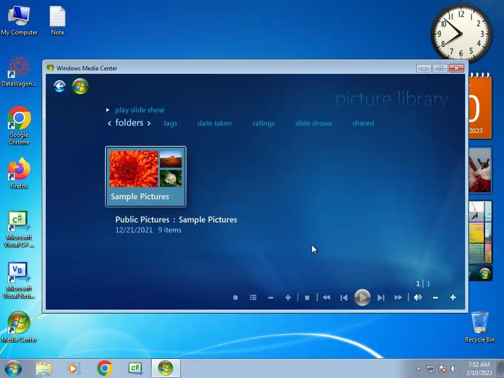Open Media Center desktop shortcut
This screenshot has height=378, width=504.
(19, 327)
